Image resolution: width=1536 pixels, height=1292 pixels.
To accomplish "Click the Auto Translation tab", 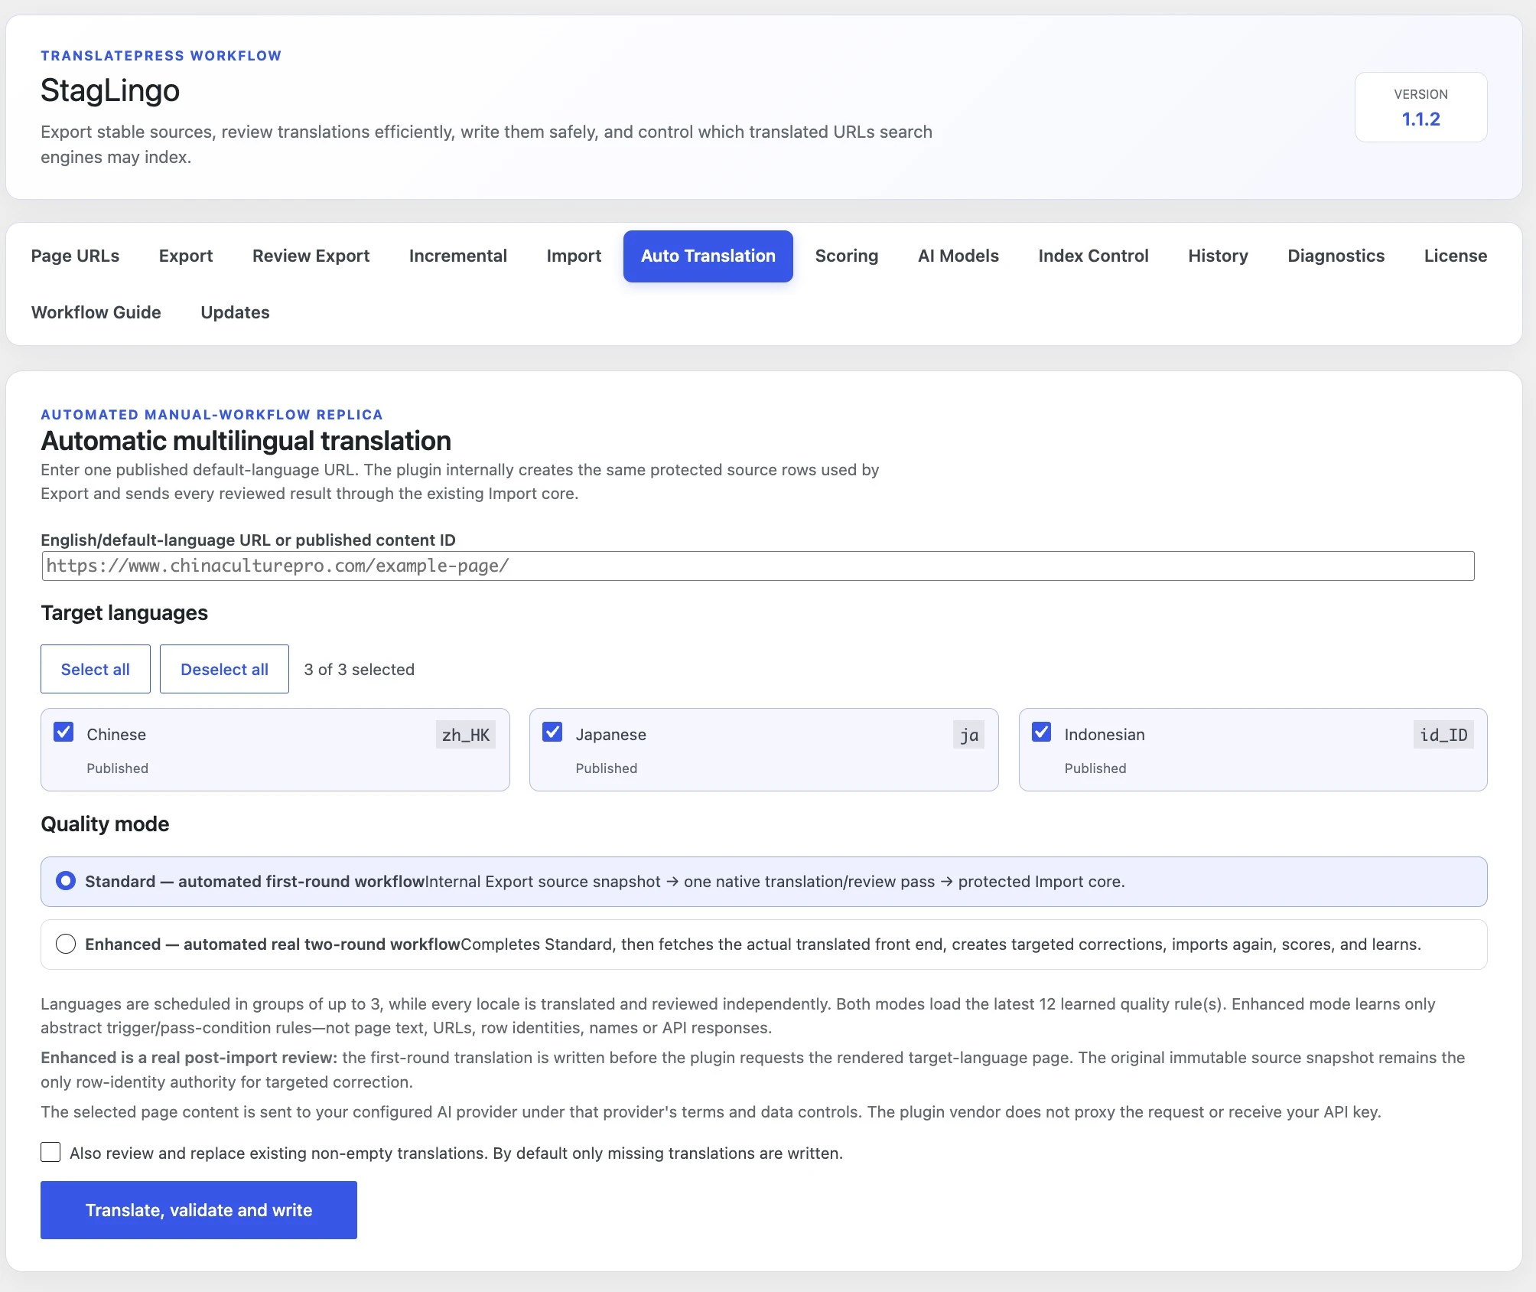I will pyautogui.click(x=708, y=256).
